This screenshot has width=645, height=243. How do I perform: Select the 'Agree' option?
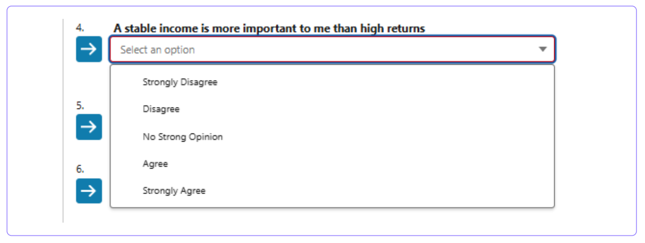pos(155,164)
